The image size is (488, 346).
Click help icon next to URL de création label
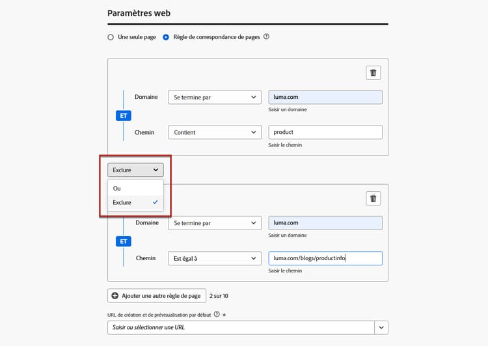[x=217, y=314]
